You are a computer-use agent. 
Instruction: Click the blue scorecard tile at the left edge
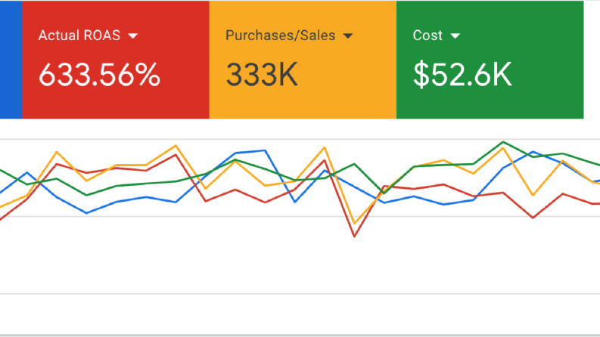coord(11,60)
